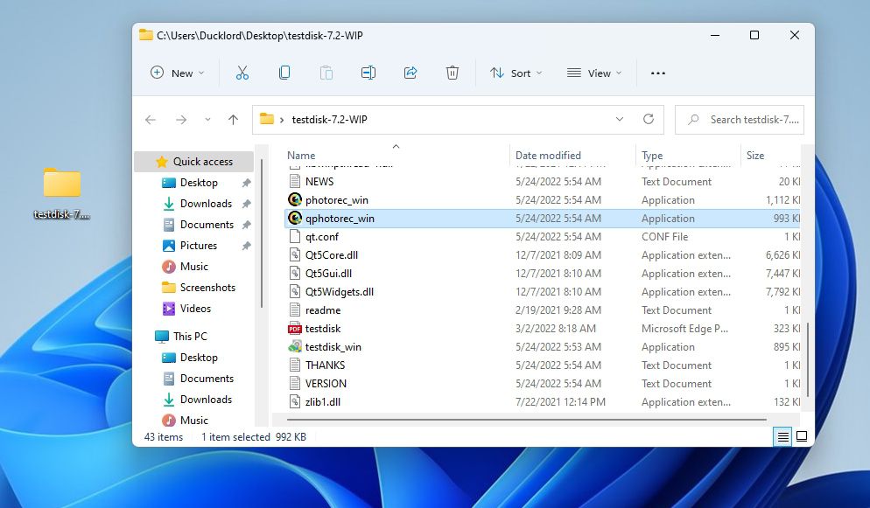The image size is (870, 508).
Task: Go forward with the right arrow
Action: pos(181,120)
